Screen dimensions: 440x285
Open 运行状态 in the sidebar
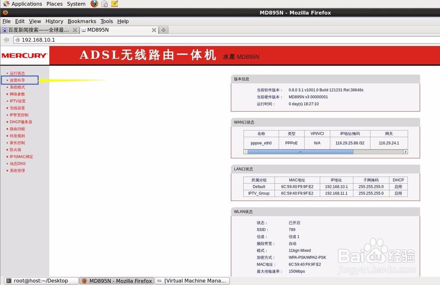pos(17,73)
